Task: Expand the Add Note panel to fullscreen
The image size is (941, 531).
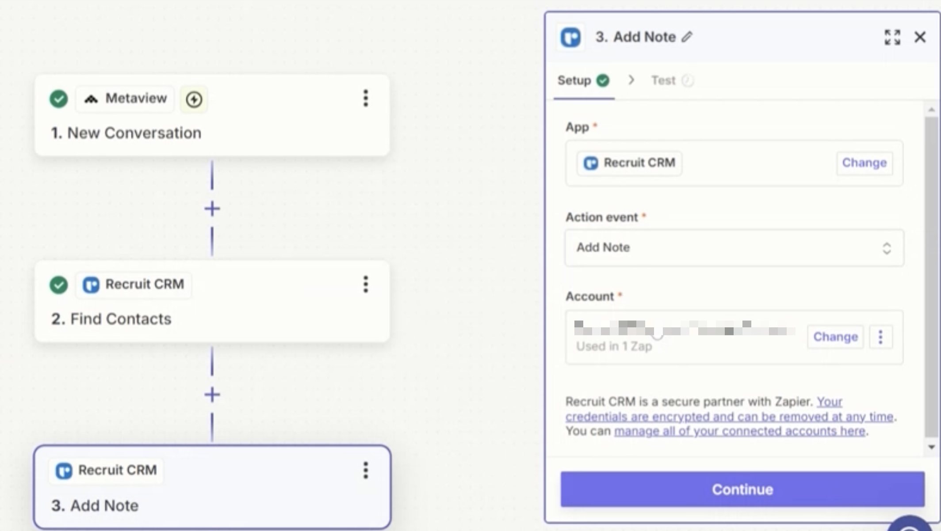Action: coord(892,37)
